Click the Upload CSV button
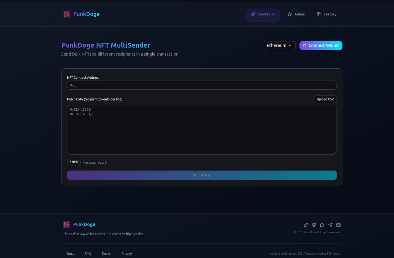394x258 pixels. pos(325,99)
